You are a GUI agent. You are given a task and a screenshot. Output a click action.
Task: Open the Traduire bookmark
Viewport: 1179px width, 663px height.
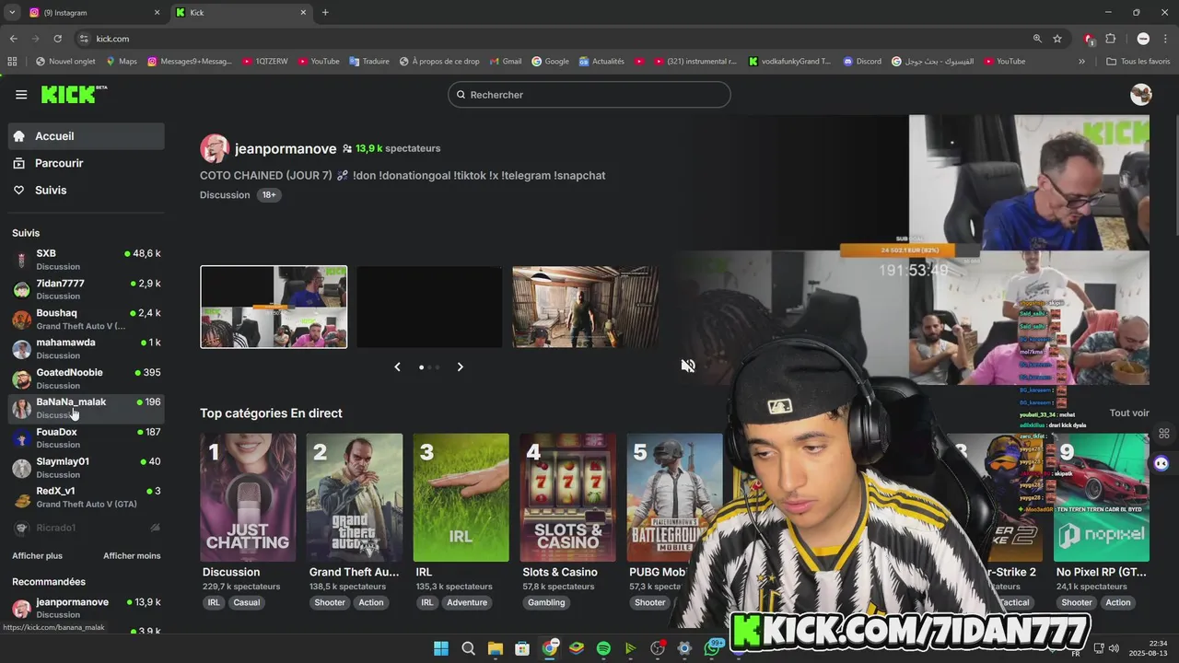[x=368, y=62]
